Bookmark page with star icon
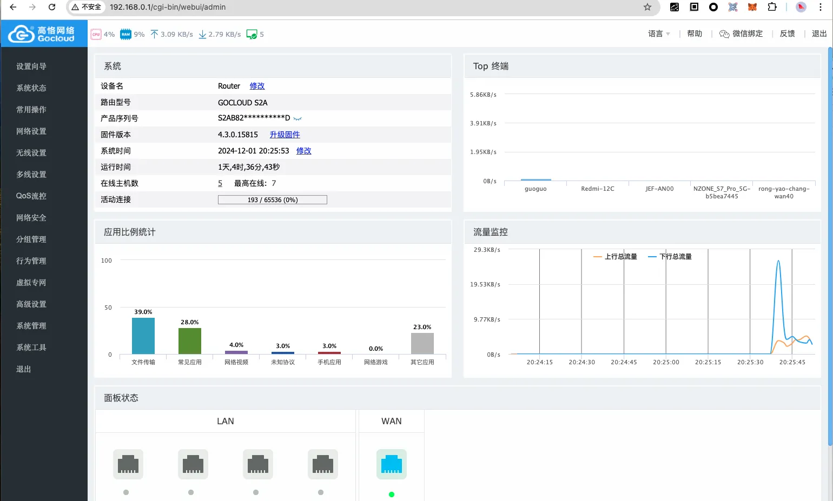 tap(647, 7)
